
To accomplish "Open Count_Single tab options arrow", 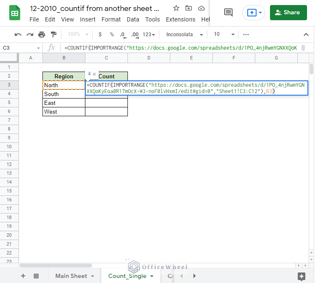I will (x=152, y=276).
